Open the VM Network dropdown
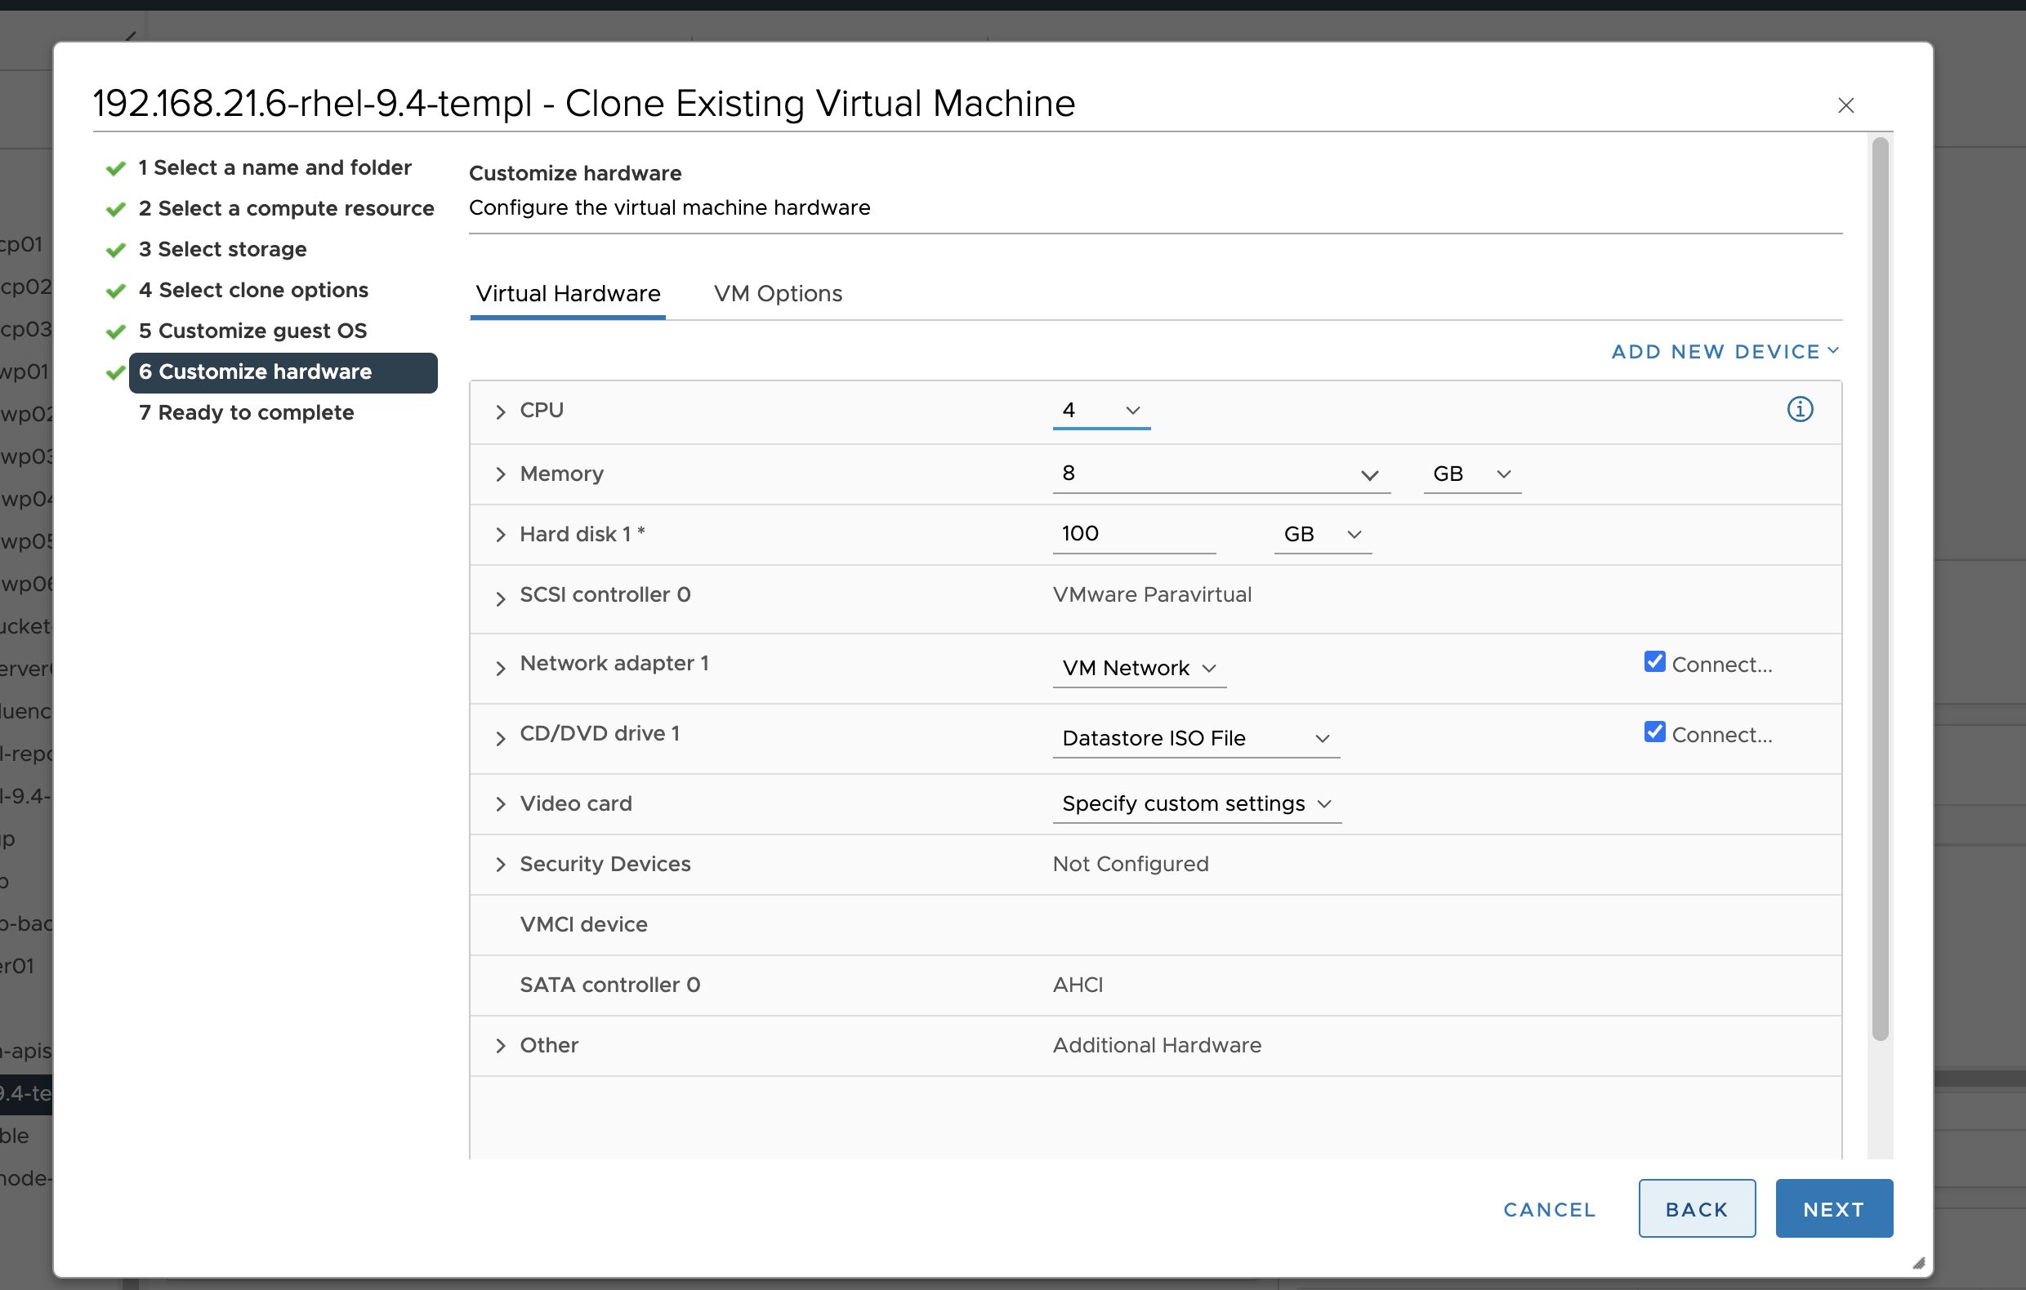Screen dimensions: 2026x1290 pyautogui.click(x=1139, y=669)
